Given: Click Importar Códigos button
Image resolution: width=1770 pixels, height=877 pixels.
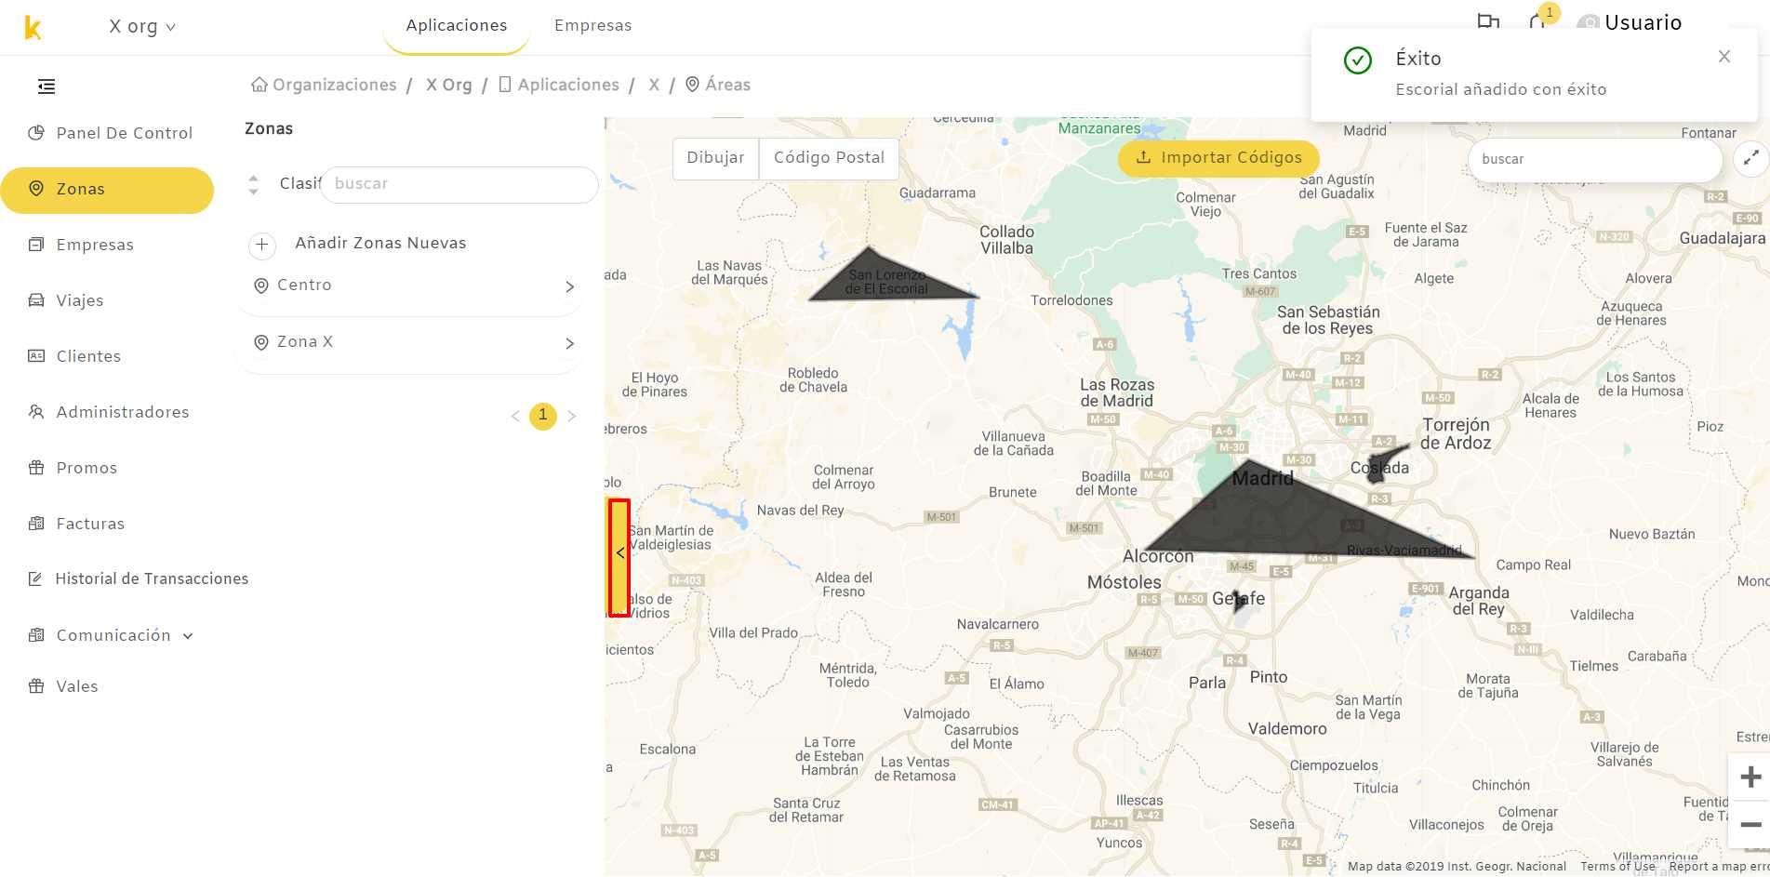Looking at the screenshot, I should pyautogui.click(x=1218, y=158).
